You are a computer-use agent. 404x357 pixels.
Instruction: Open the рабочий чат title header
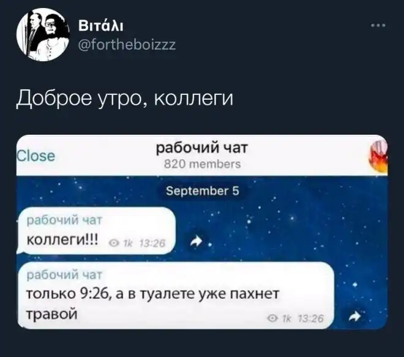[x=202, y=148]
